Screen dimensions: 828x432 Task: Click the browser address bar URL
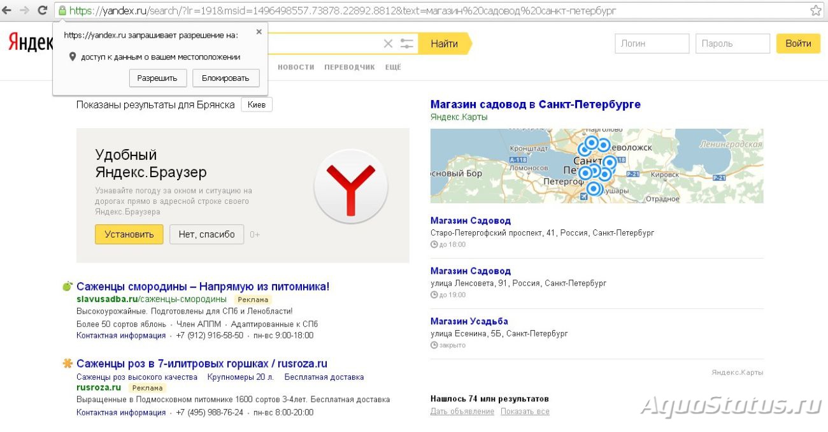[x=343, y=10]
